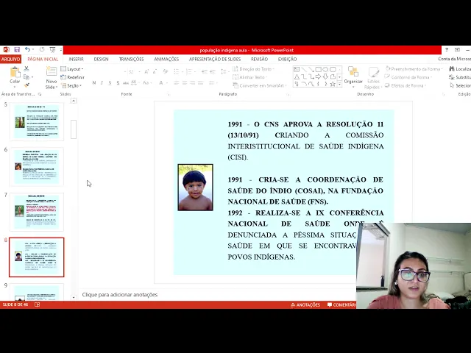The image size is (471, 353).
Task: Add a new slide with Novo Slide icon
Action: tap(52, 71)
